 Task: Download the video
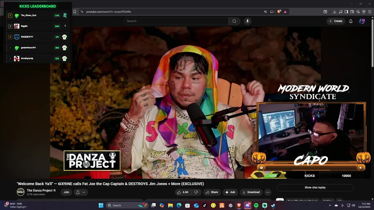[251, 192]
